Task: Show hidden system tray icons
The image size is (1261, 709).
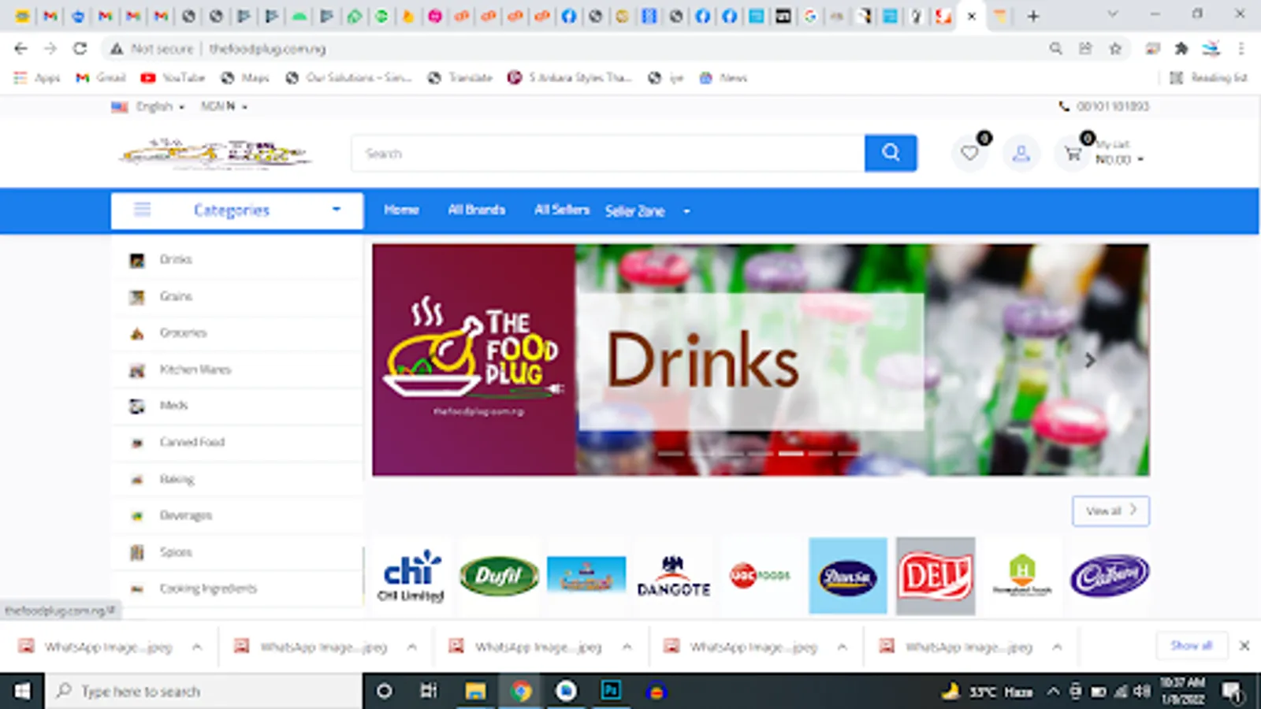Action: pos(1053,692)
